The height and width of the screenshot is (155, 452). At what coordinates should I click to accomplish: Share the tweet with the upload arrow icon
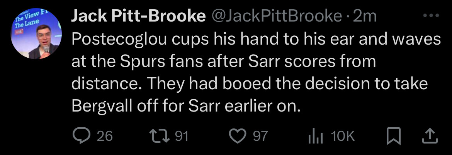click(x=430, y=136)
